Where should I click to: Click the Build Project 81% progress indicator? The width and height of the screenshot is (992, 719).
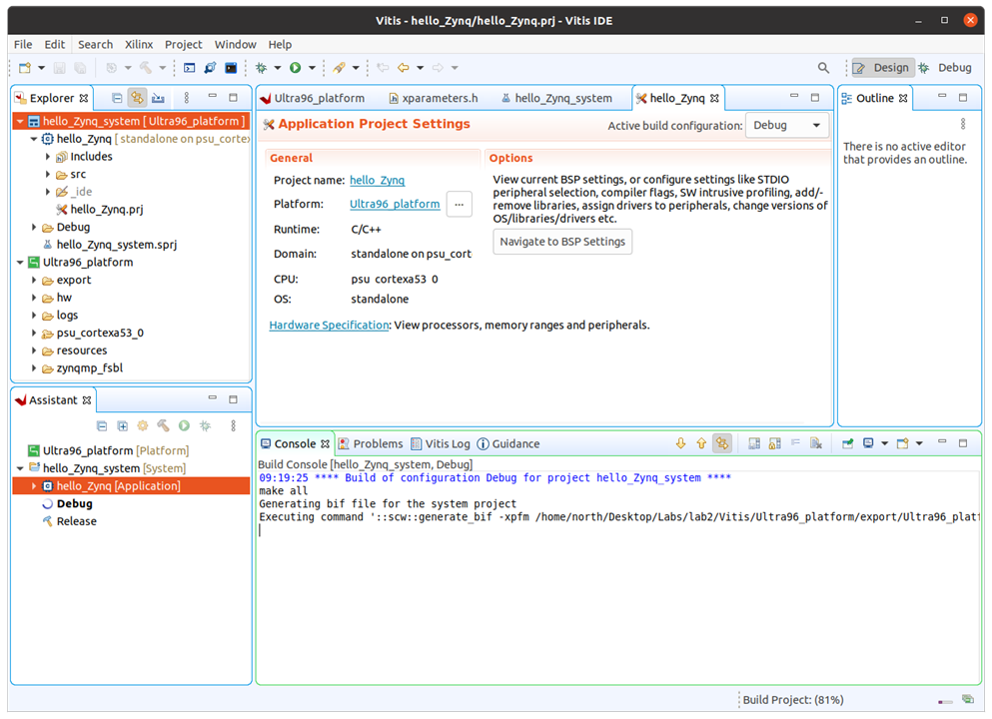pos(792,699)
